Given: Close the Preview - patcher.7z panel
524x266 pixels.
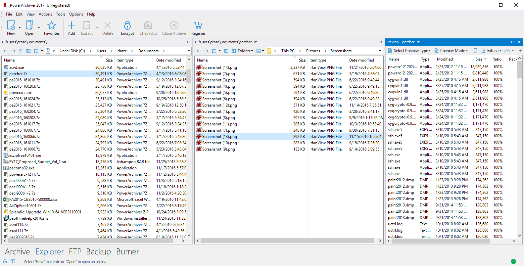Looking at the screenshot, I should pos(519,42).
